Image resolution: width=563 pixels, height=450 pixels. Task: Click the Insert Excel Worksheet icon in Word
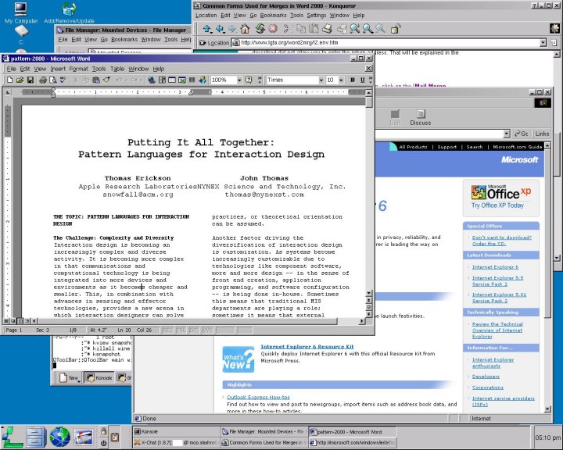pos(182,80)
